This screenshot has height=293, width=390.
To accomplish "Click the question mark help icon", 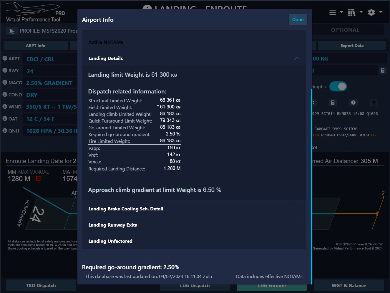I will 353,103.
